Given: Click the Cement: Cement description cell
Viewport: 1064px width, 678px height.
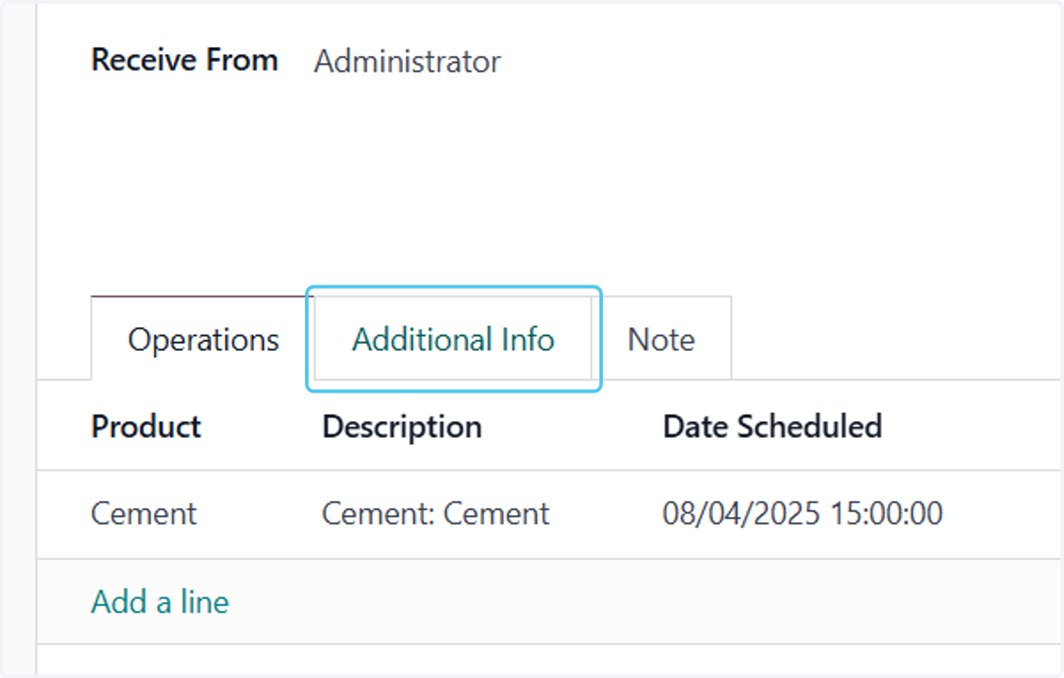Looking at the screenshot, I should (435, 513).
